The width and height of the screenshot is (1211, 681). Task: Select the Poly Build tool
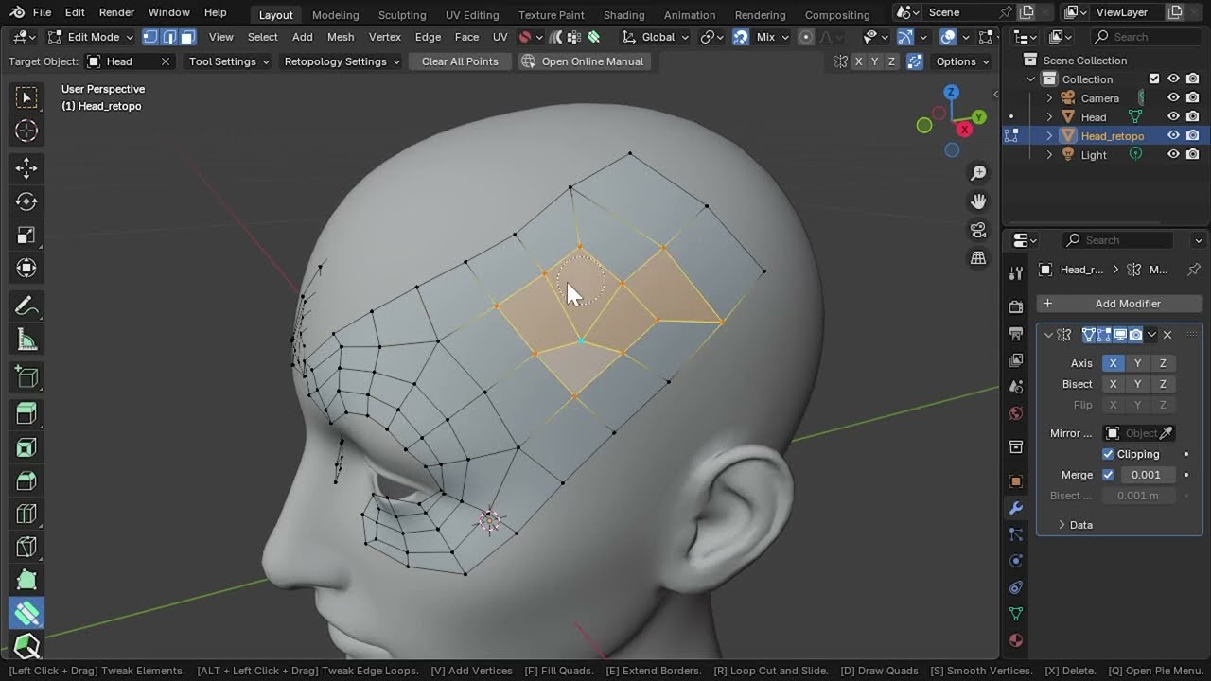[x=26, y=580]
